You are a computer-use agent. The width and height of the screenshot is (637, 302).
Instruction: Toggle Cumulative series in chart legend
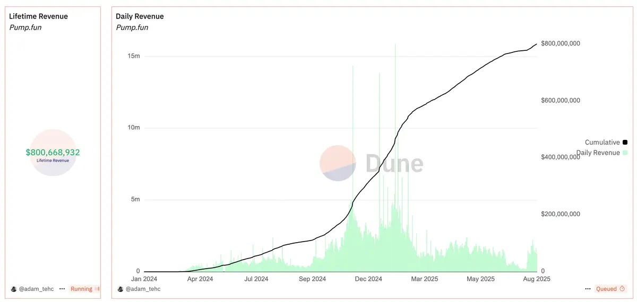pos(602,142)
